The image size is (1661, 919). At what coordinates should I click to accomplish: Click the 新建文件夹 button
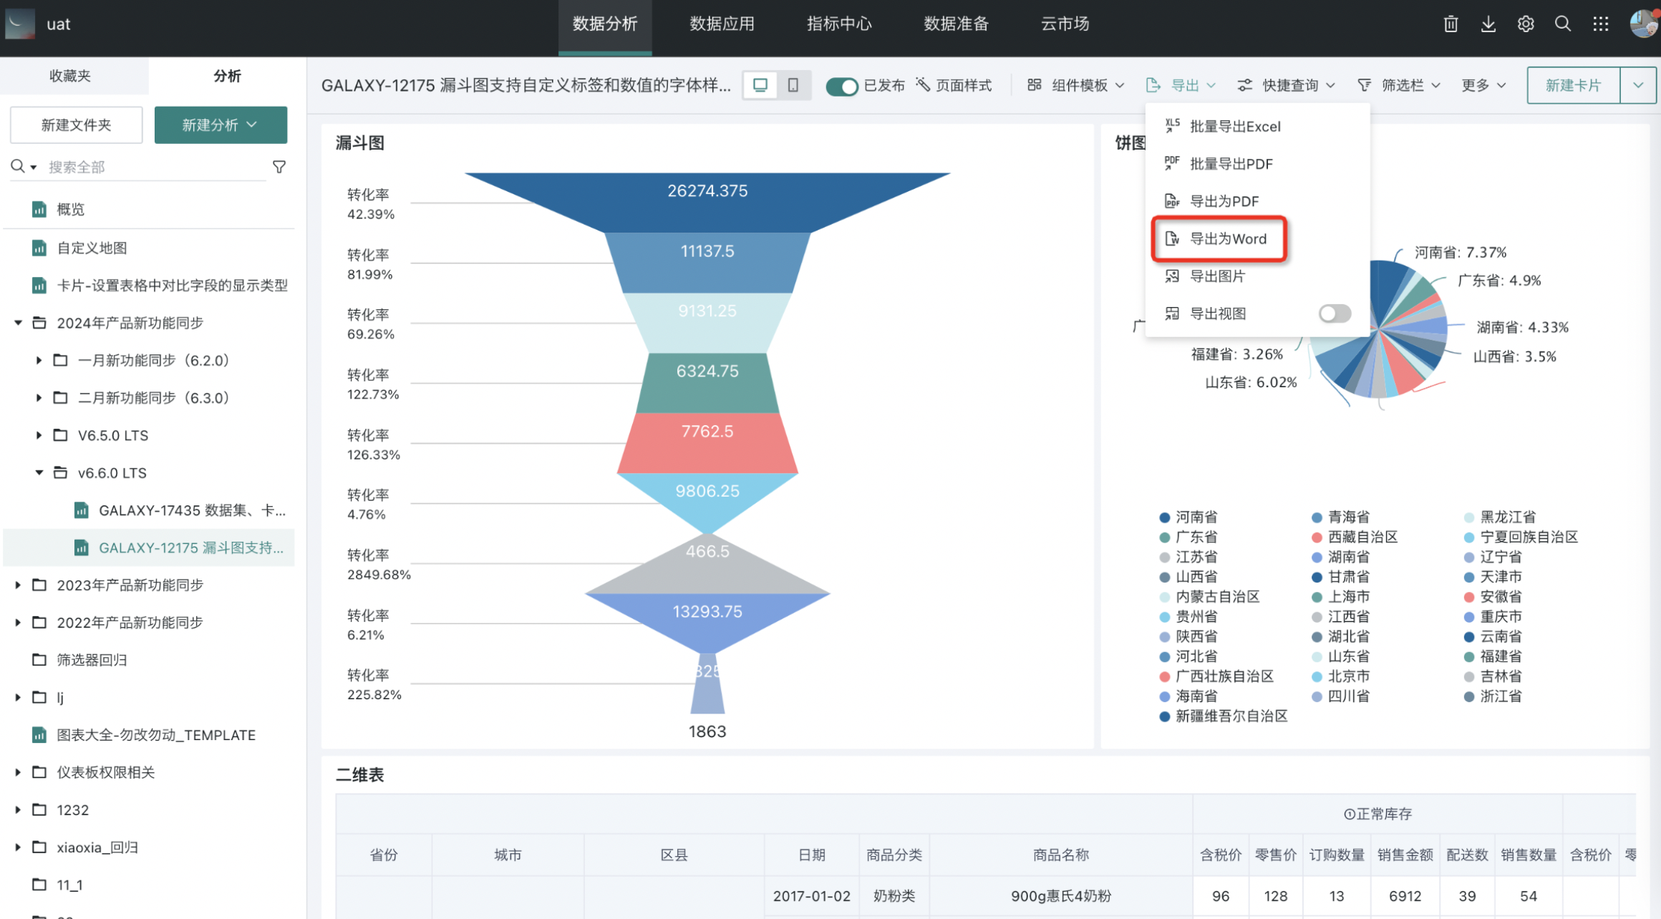click(76, 125)
